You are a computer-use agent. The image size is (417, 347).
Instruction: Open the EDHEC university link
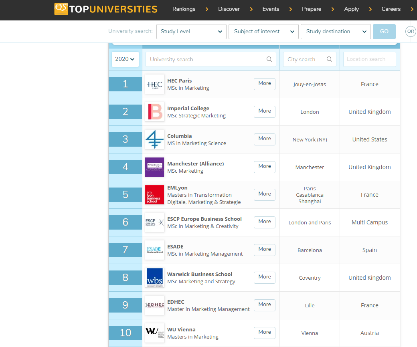(176, 302)
